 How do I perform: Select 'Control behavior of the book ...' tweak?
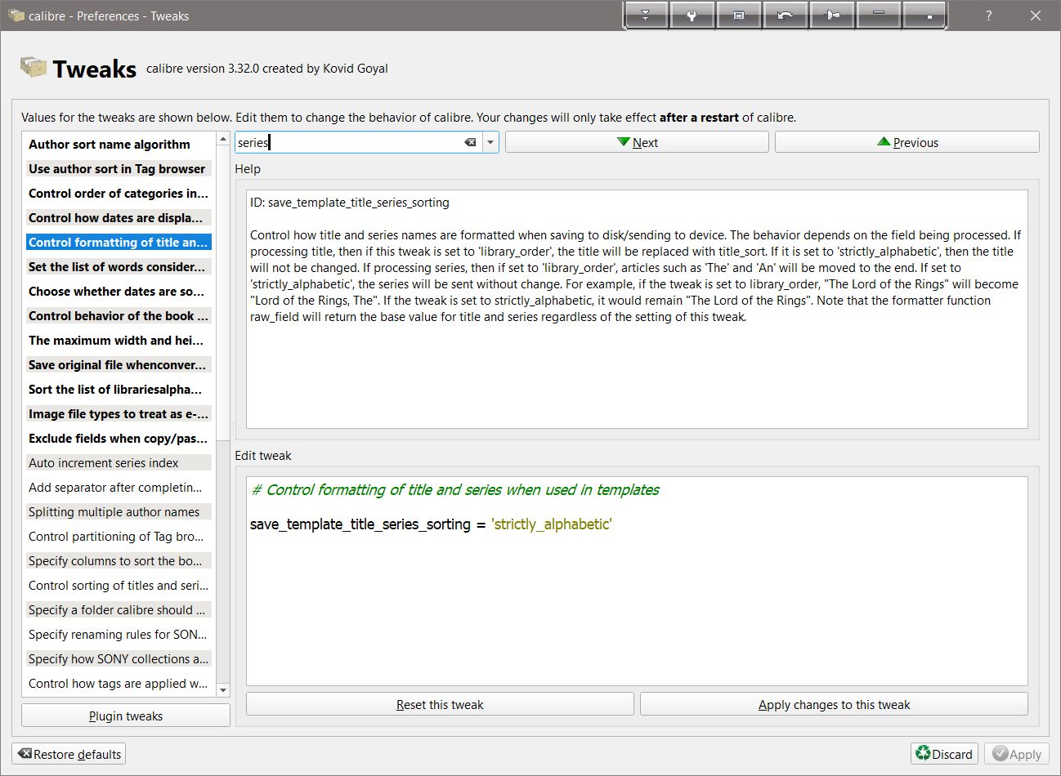119,316
